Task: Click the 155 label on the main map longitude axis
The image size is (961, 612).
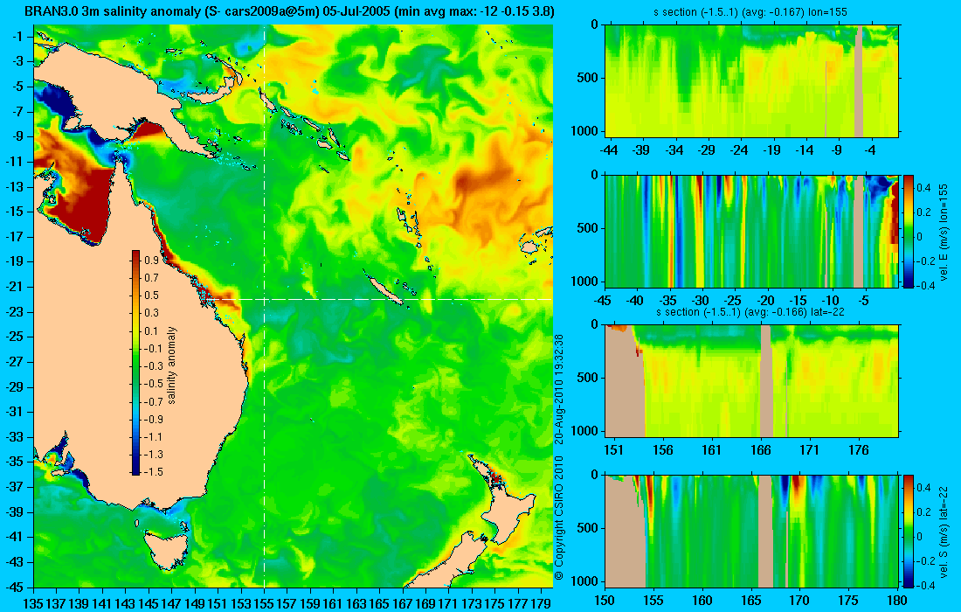Action: pos(264,604)
